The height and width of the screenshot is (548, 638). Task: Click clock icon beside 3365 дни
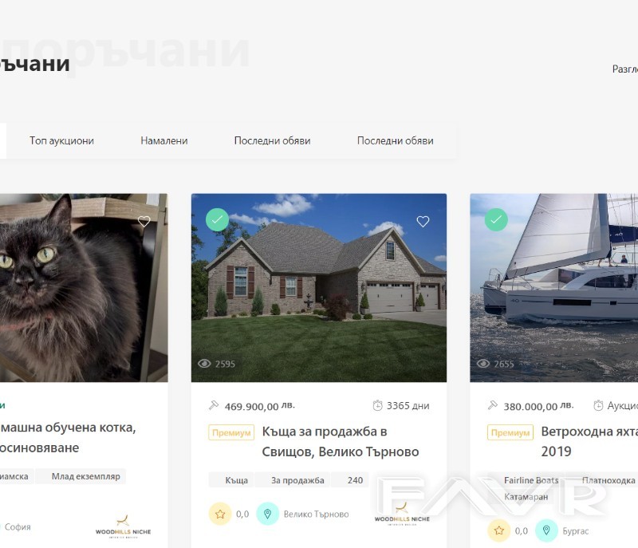(377, 405)
